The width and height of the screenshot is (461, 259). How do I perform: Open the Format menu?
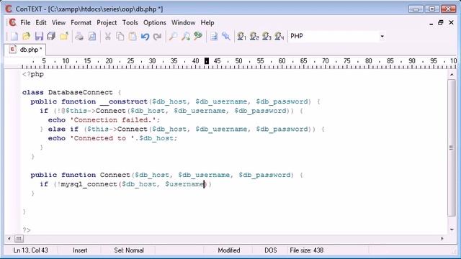click(x=81, y=22)
